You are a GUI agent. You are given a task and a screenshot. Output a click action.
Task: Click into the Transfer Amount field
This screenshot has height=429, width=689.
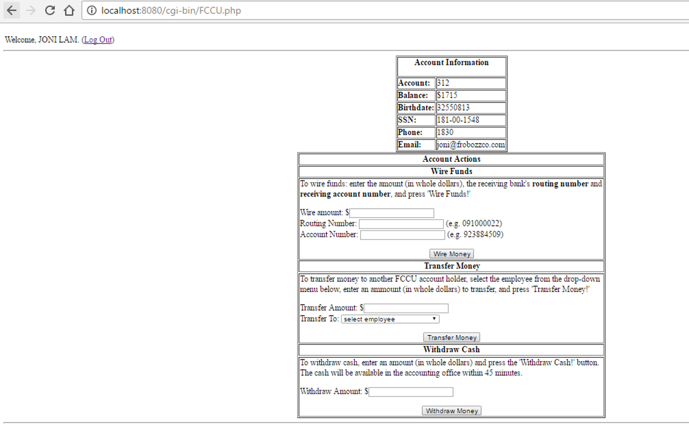pos(406,308)
